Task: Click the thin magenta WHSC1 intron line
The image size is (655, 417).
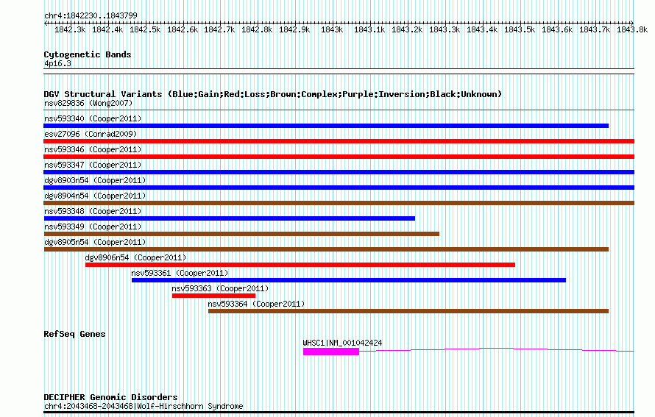Action: coord(496,349)
